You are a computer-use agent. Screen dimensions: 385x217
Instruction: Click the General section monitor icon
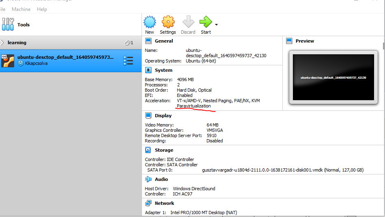coord(148,41)
